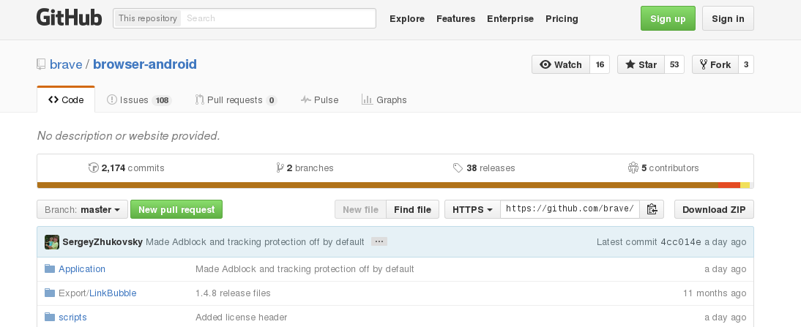
Task: Click New pull request button
Action: coord(176,209)
